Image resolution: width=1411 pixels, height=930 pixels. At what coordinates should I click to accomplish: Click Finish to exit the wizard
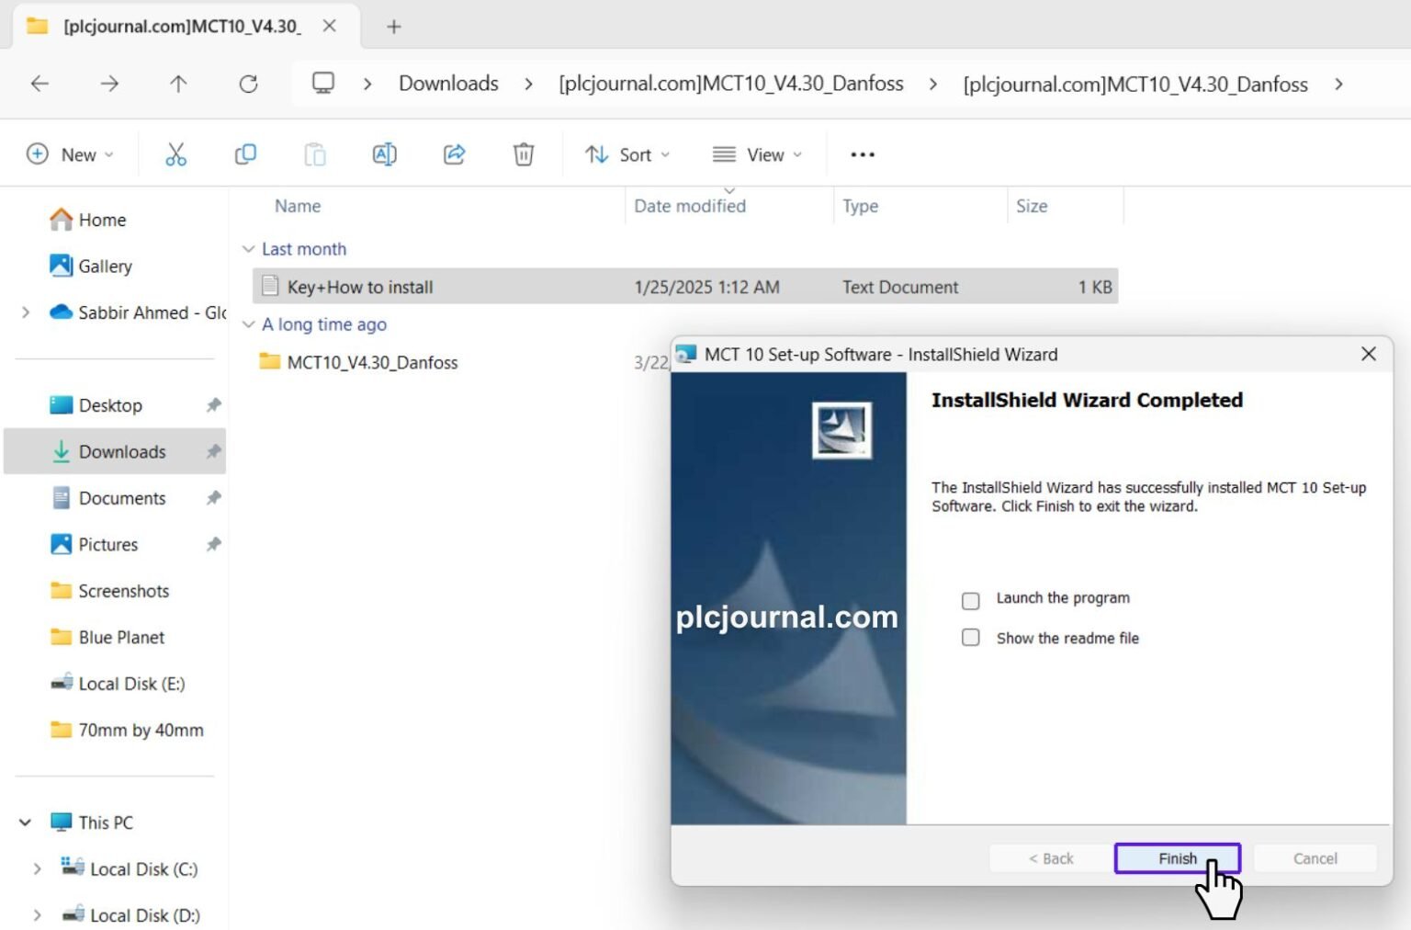pos(1177,858)
